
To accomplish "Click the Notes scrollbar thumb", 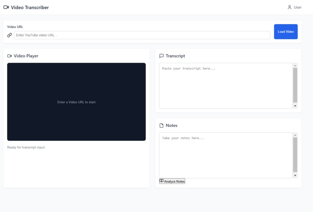I will 295,155.
